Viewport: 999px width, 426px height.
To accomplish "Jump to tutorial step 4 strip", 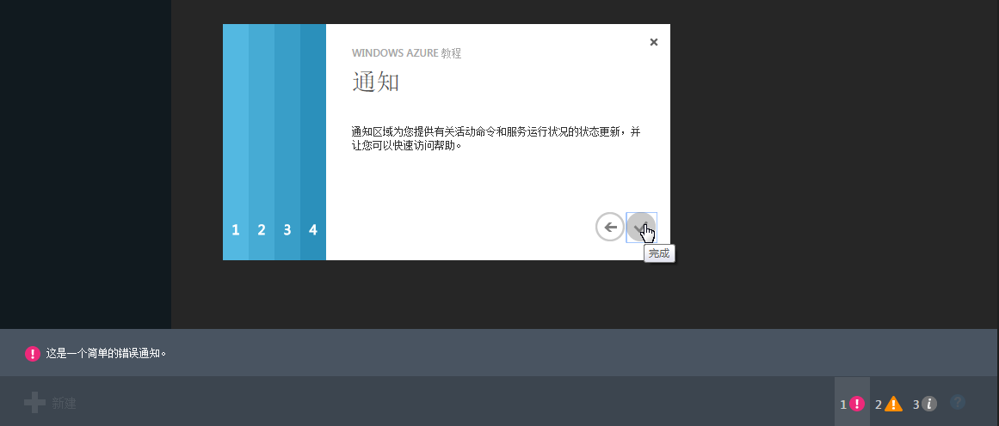I will (313, 142).
